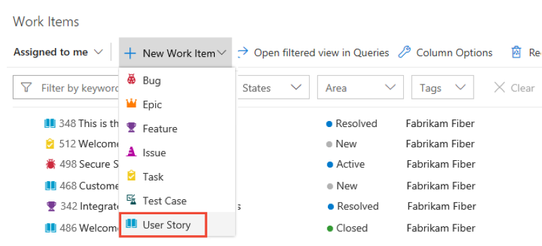Click the wrench icon for Column Options
Screen dimensions: 542x246
point(404,53)
